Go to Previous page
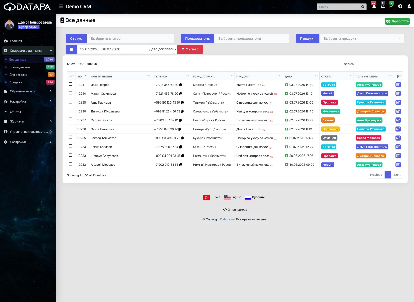 376,175
